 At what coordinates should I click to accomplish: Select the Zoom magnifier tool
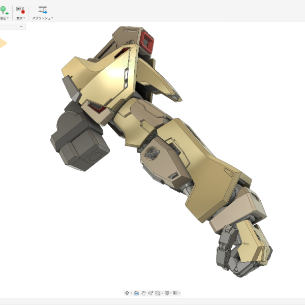150,293
